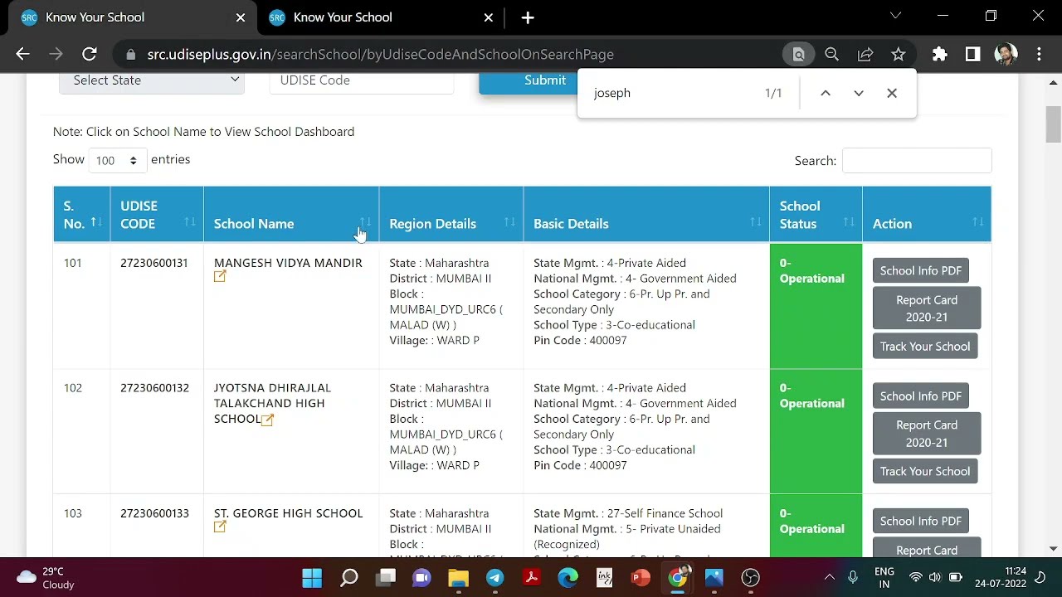Open Microsoft Edge from taskbar
Viewport: 1062px width, 597px height.
coord(568,577)
